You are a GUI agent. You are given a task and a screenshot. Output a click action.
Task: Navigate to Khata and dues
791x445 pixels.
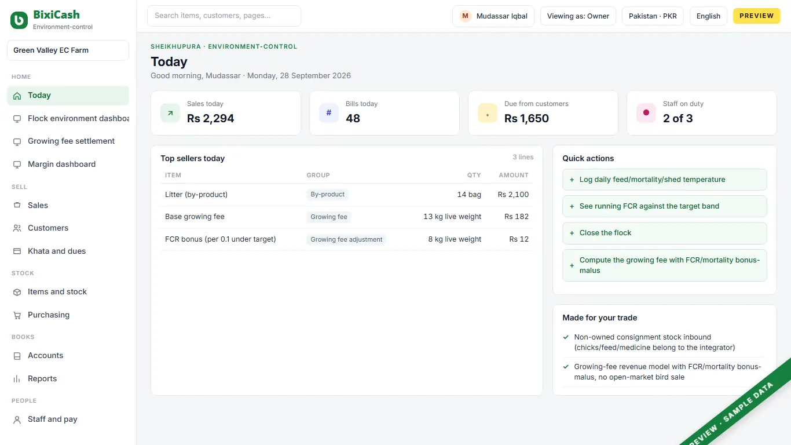point(68,251)
